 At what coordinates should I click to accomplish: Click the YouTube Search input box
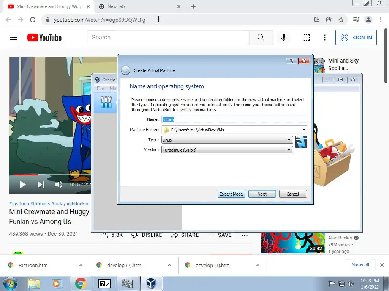168,38
